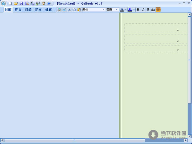Open Help via the blue question mark icon
Image resolution: width=192 pixels, height=144 pixels.
(x=49, y=4)
